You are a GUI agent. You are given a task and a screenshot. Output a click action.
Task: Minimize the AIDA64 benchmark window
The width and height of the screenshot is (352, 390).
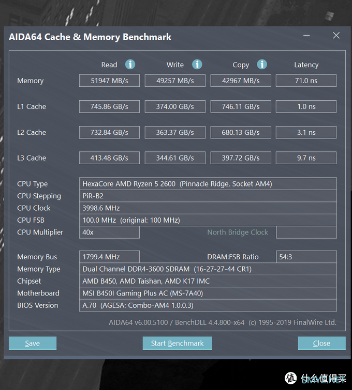(306, 36)
